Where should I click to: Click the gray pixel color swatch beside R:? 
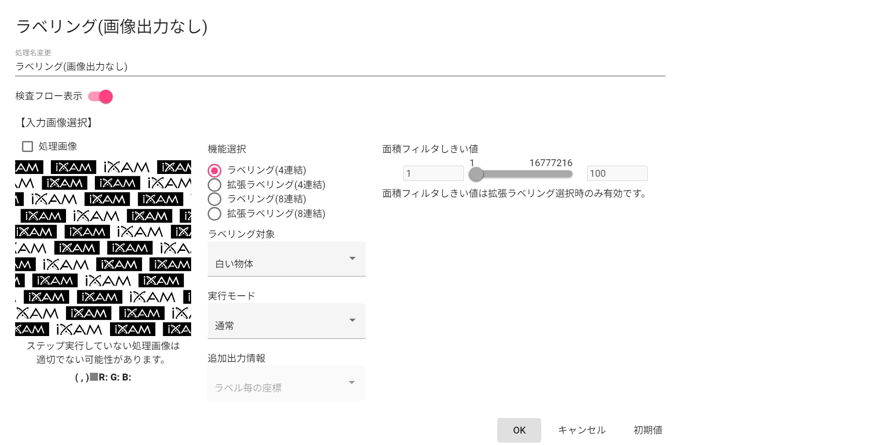click(x=94, y=377)
